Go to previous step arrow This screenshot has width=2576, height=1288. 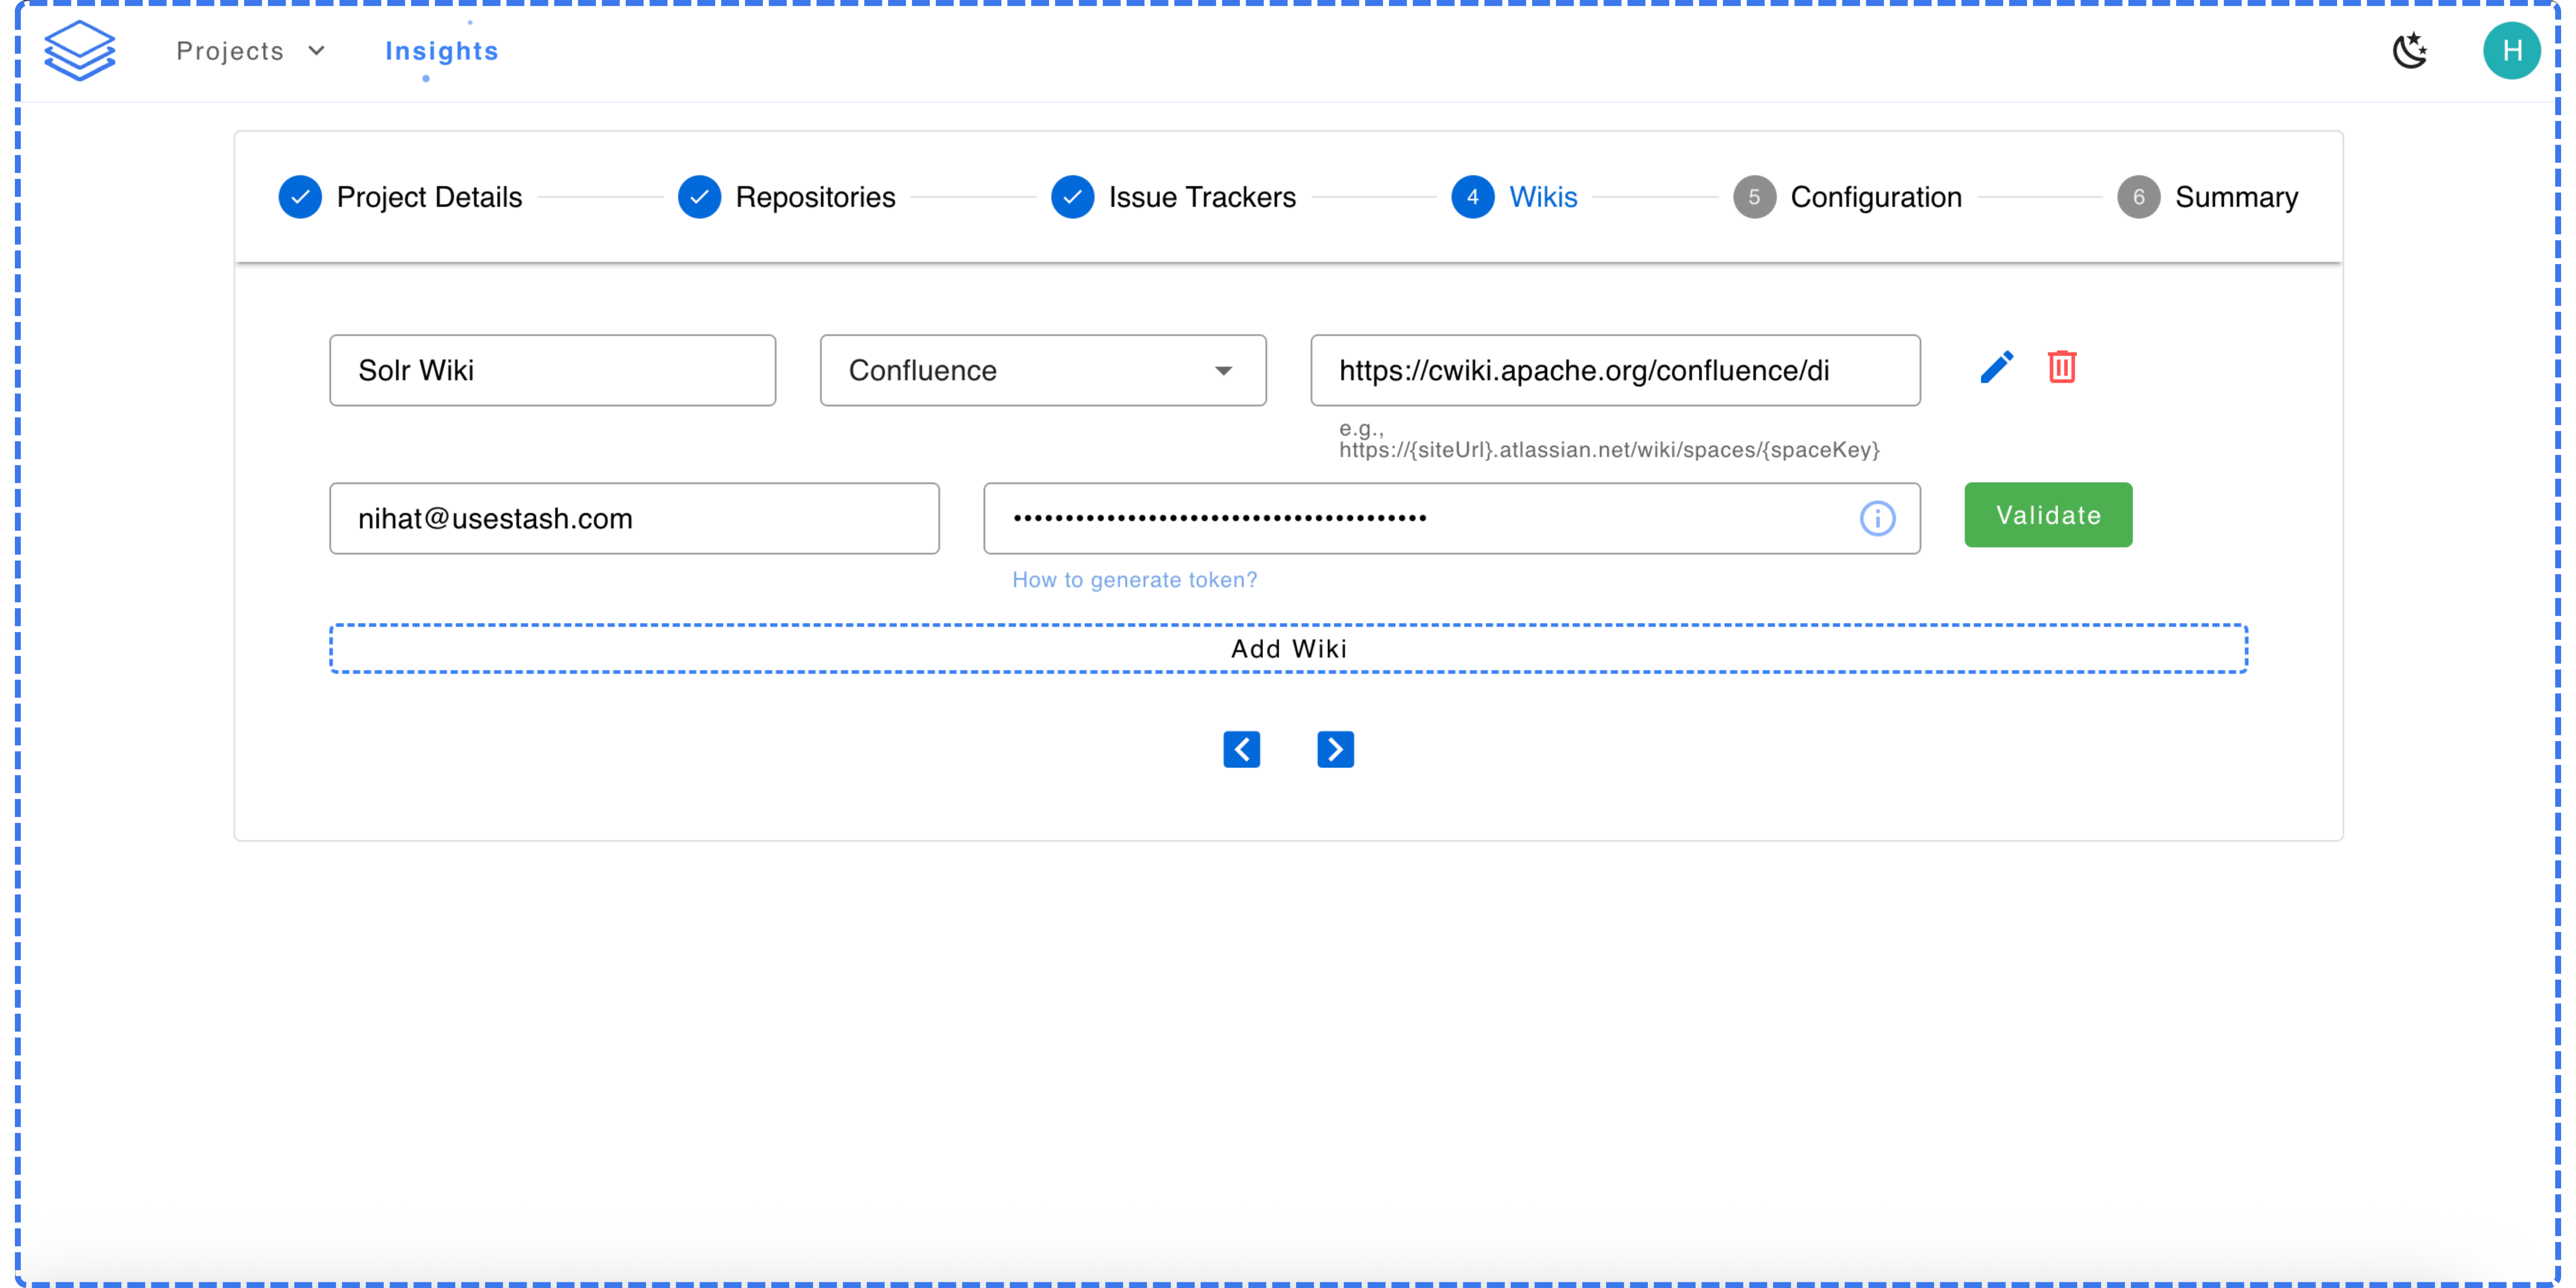(1241, 749)
